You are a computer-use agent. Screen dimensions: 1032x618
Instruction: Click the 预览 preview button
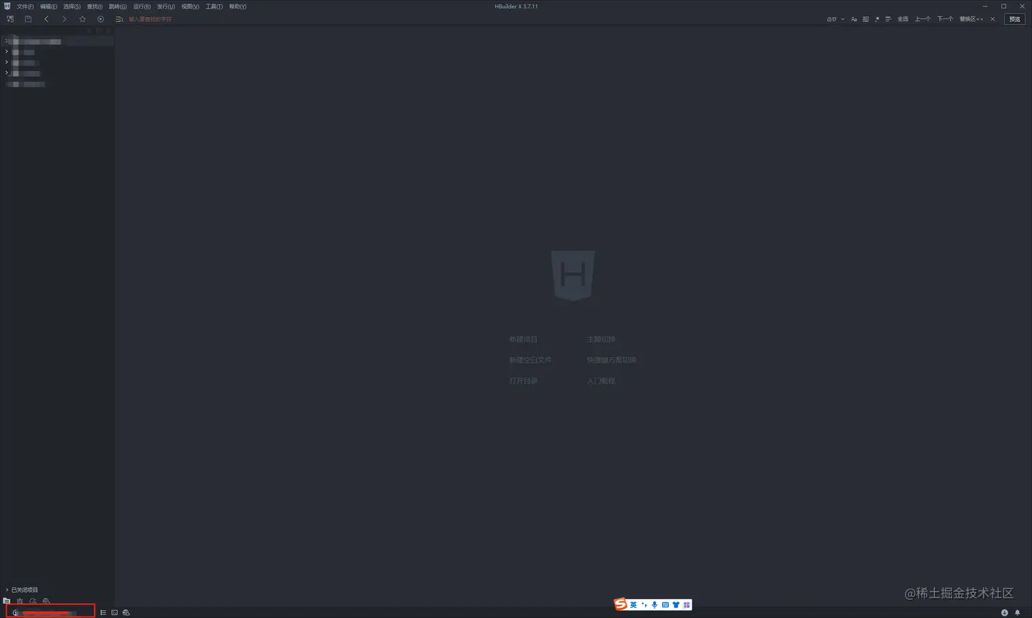tap(1014, 19)
